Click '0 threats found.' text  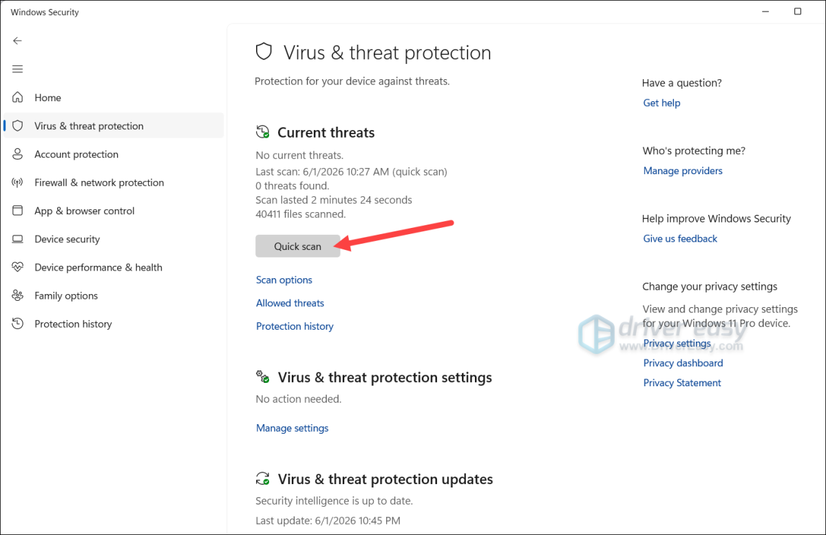pos(293,186)
